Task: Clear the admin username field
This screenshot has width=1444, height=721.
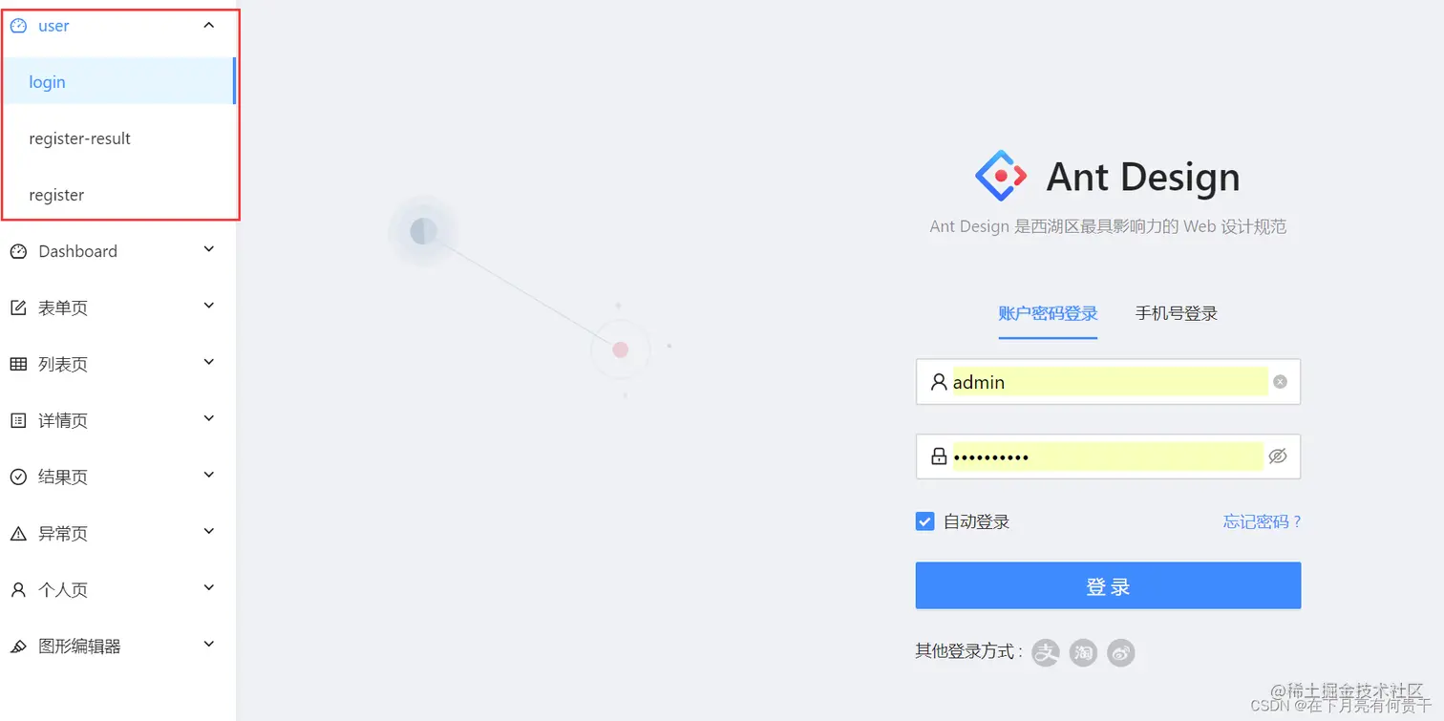Action: [1279, 381]
